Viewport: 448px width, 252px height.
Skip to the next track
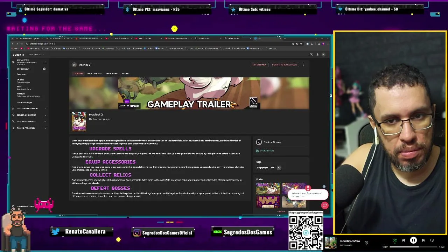pos(423,240)
